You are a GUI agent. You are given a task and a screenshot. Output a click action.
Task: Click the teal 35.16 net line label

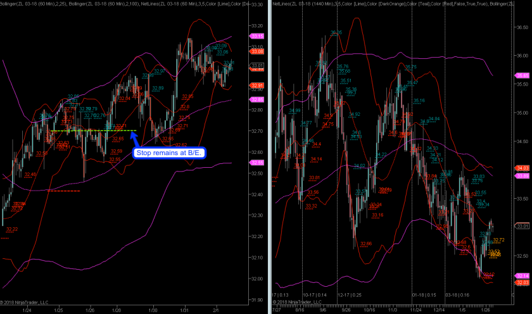(419, 101)
